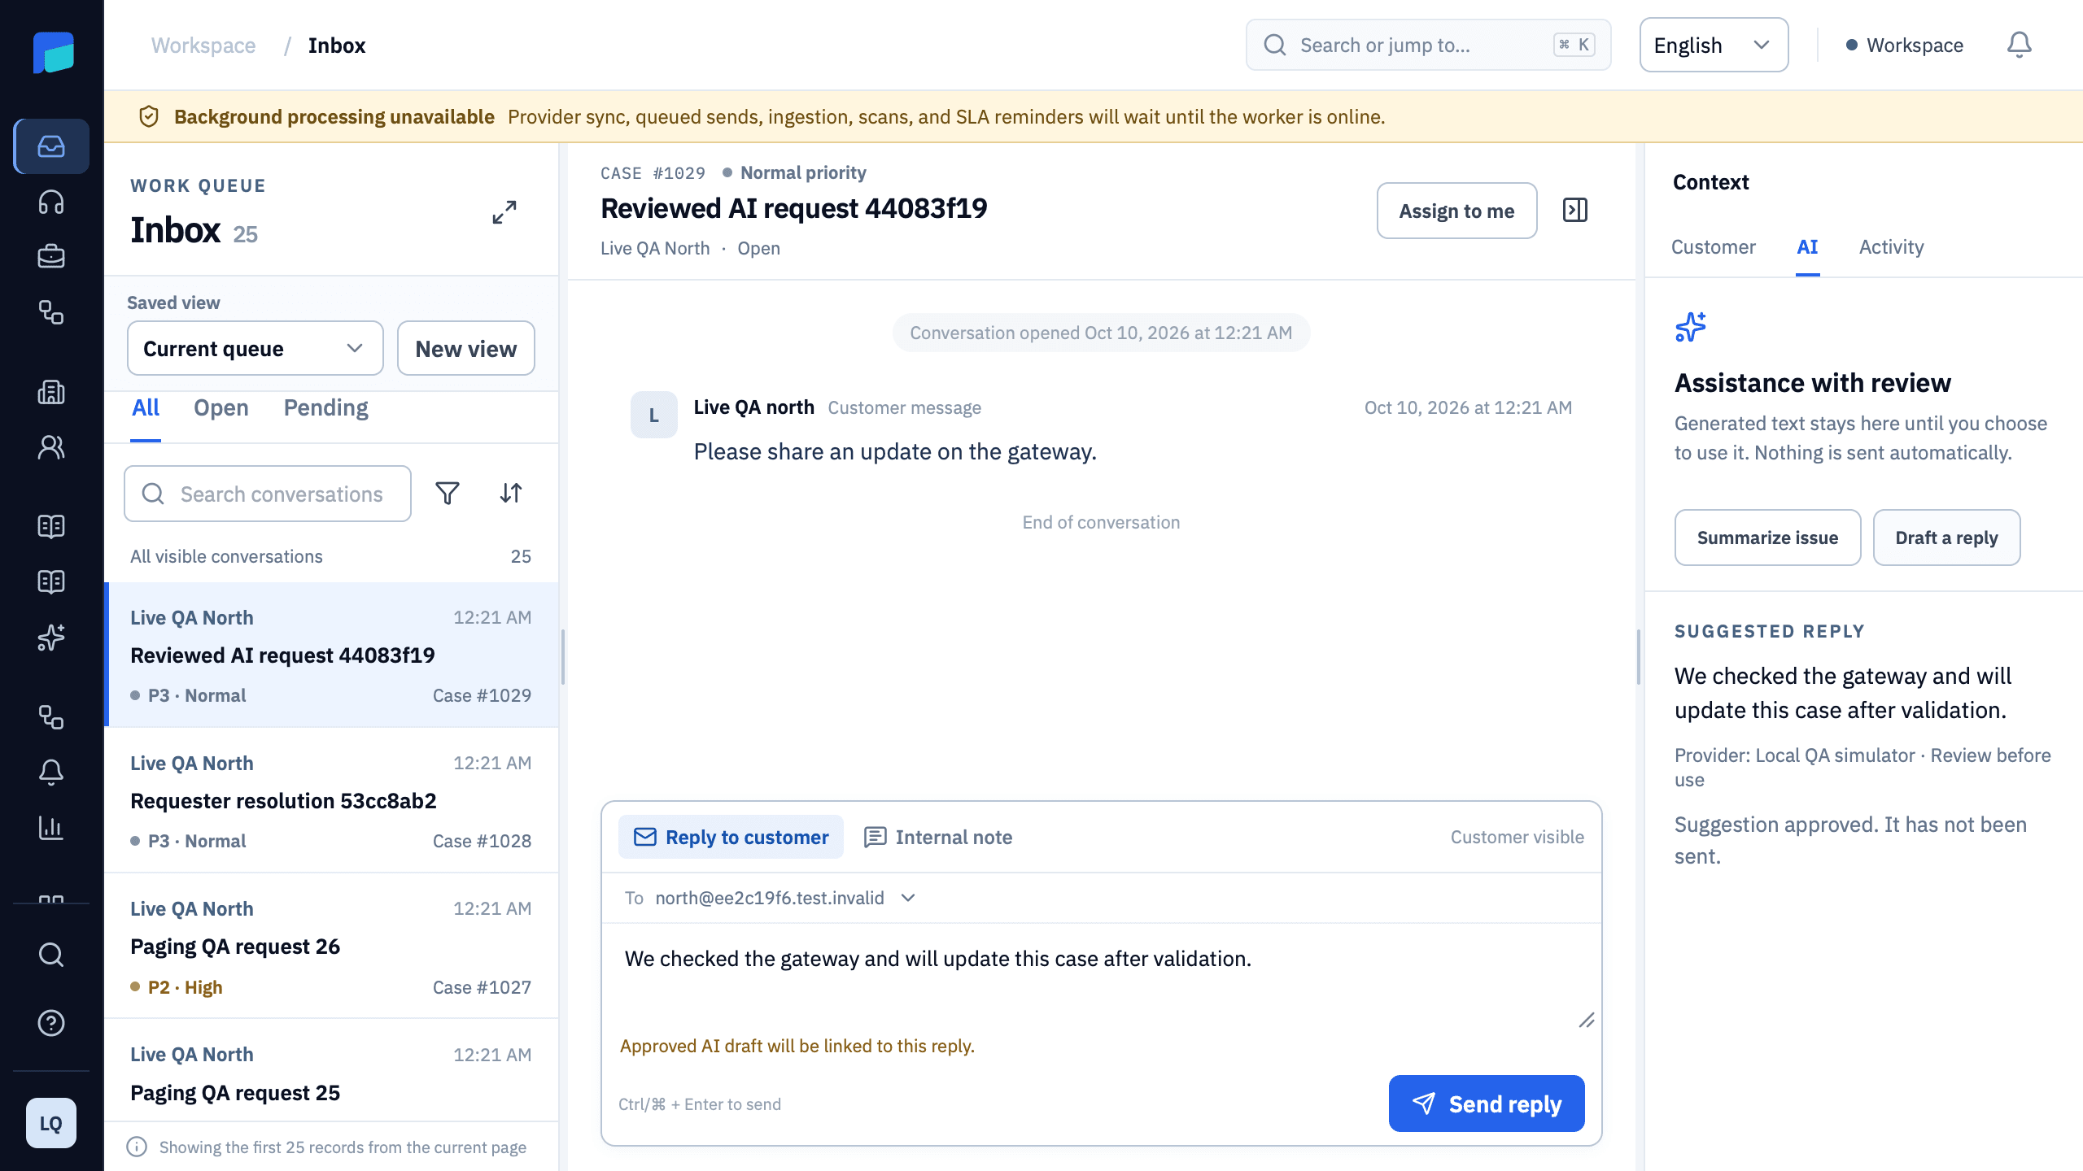The height and width of the screenshot is (1171, 2083).
Task: Collapse the context side panel icon
Action: click(x=1575, y=211)
